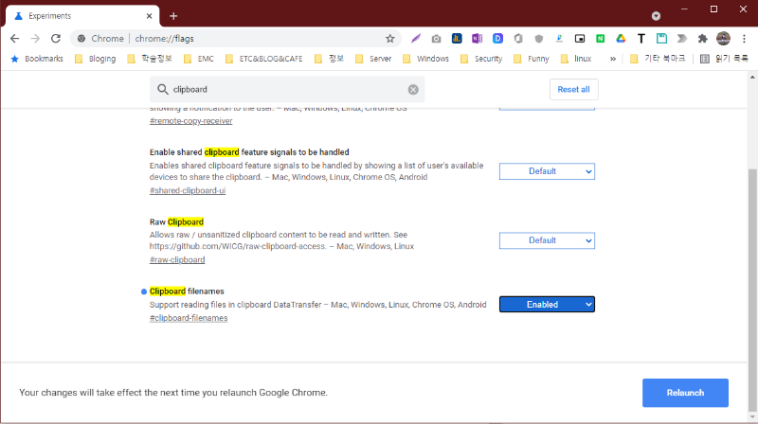Open Chrome three-dot menu
Viewport: 758px width, 424px height.
[x=744, y=39]
